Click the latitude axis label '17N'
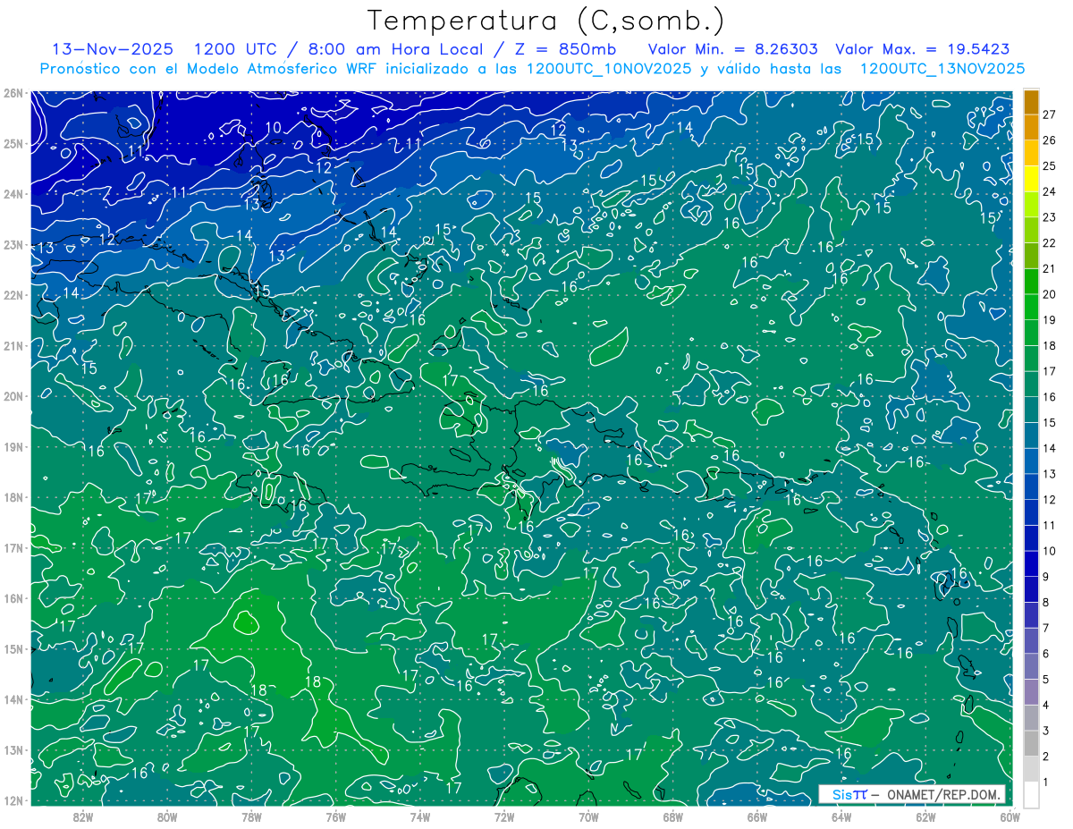This screenshot has width=1073, height=829. click(13, 547)
